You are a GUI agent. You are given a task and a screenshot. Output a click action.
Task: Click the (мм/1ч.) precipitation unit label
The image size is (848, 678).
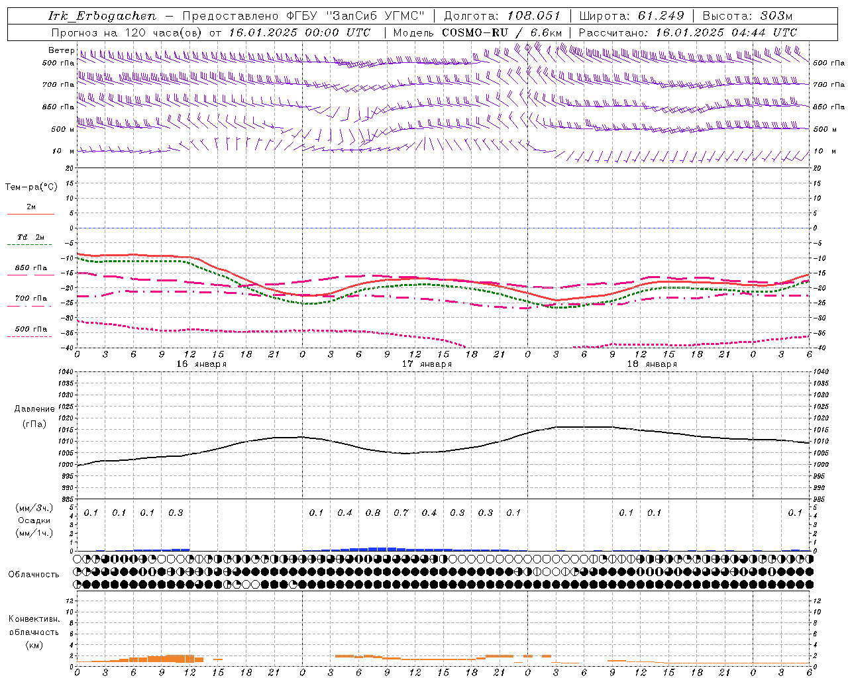34,533
